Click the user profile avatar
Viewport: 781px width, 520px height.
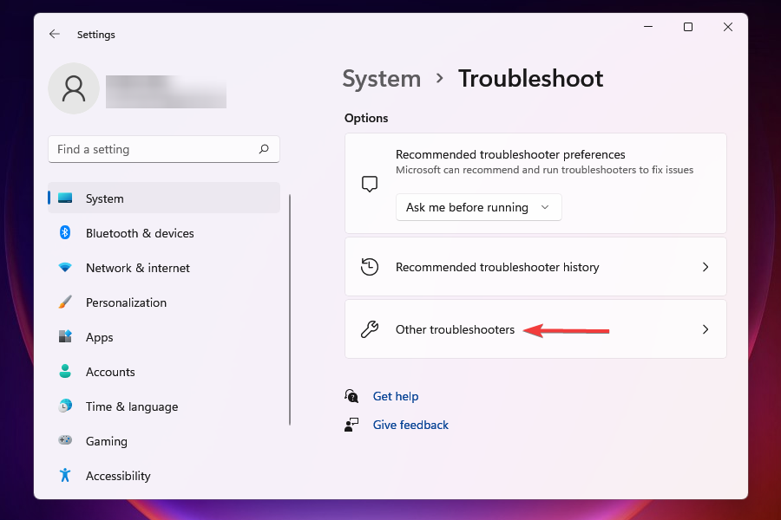pos(74,88)
